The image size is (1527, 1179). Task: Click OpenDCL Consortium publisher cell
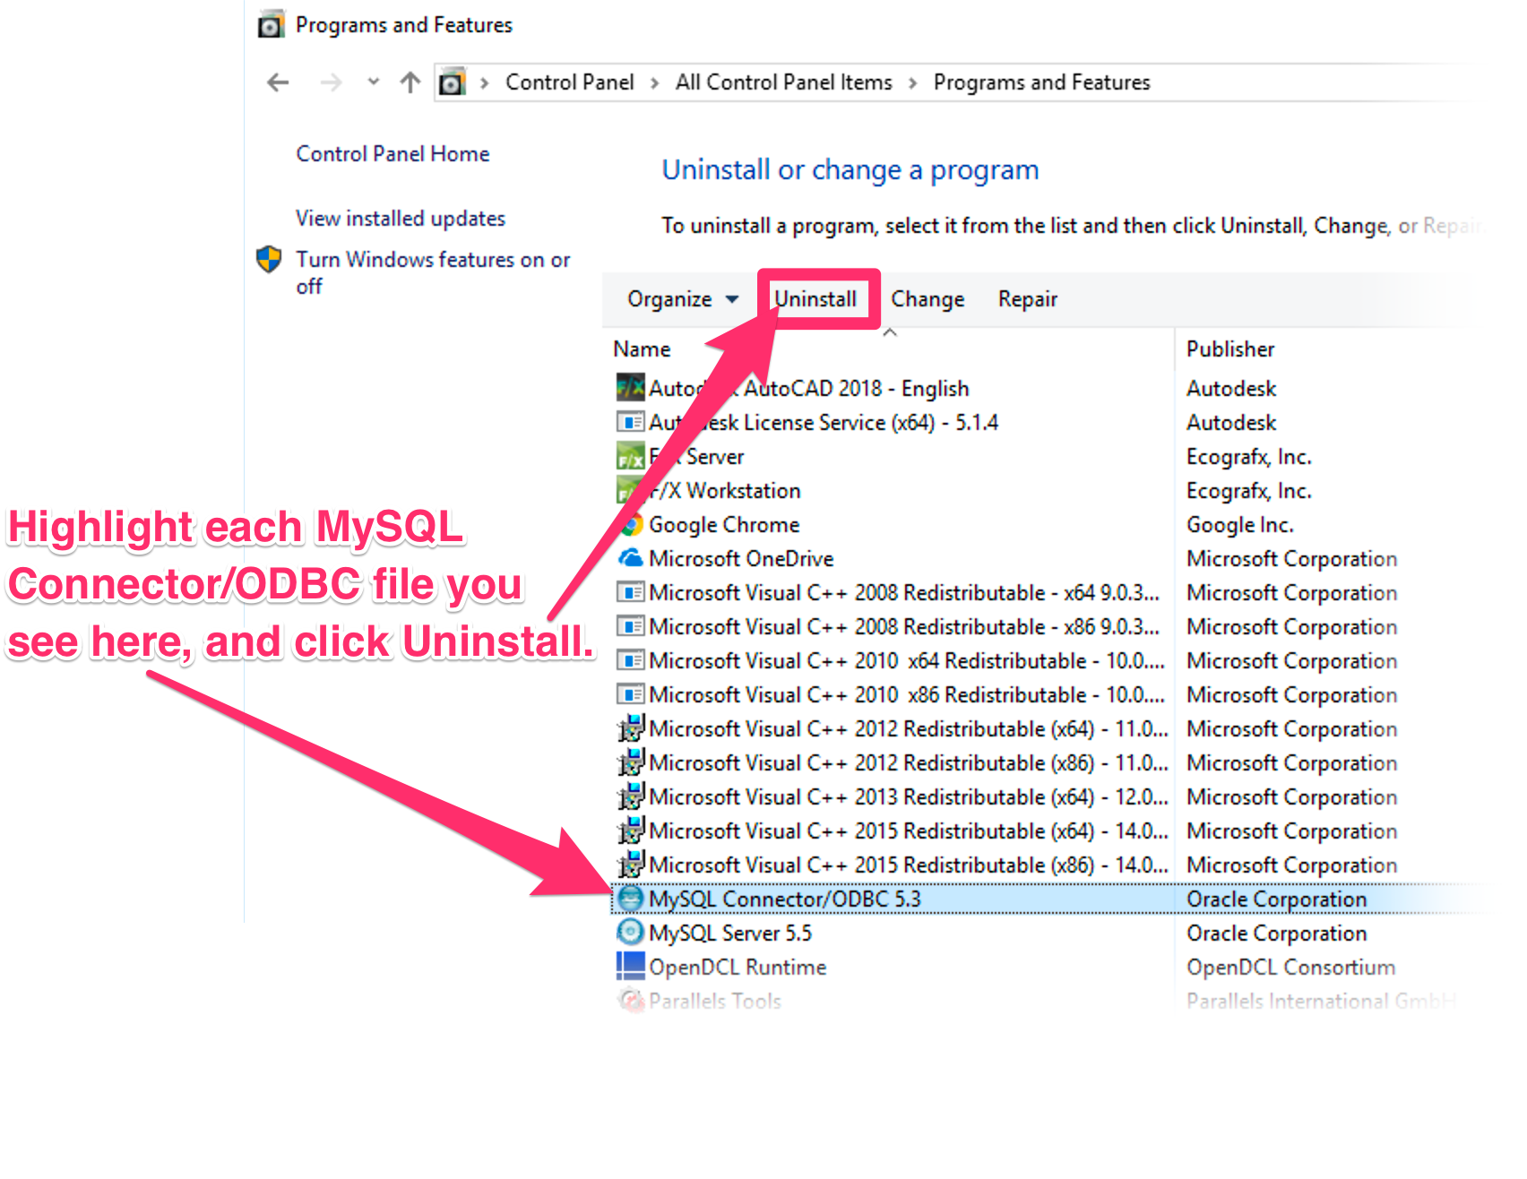[1290, 968]
